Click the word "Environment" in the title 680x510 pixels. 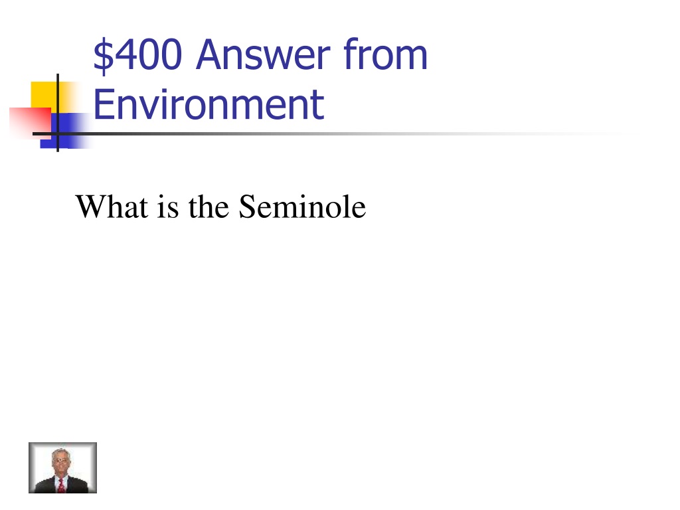pyautogui.click(x=209, y=104)
